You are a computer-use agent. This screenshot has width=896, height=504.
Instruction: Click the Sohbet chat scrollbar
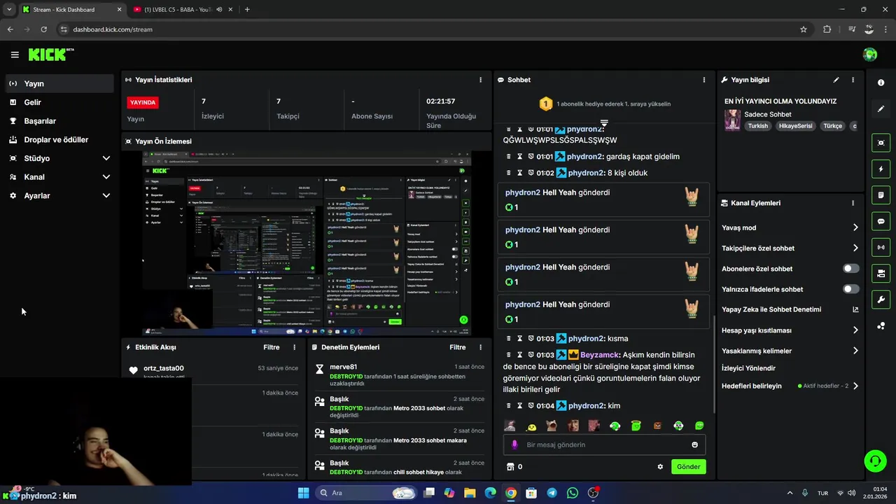tap(713, 364)
